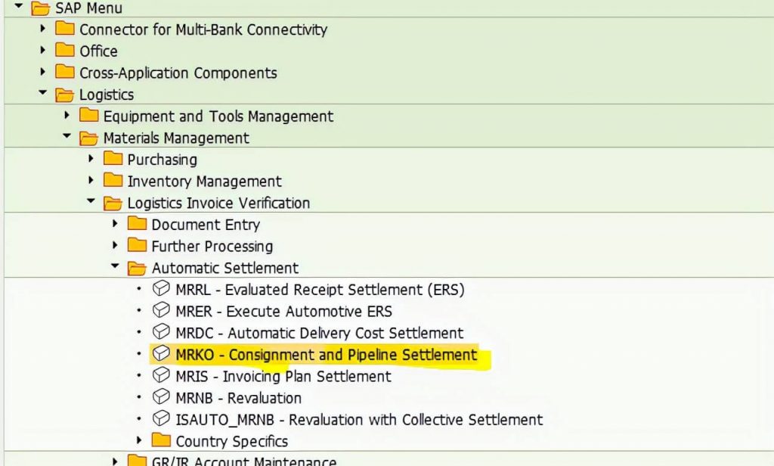This screenshot has width=774, height=466.
Task: Click Equipment and Tools Management folder icon
Action: coord(89,115)
